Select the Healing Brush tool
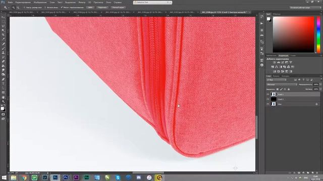 3,44
